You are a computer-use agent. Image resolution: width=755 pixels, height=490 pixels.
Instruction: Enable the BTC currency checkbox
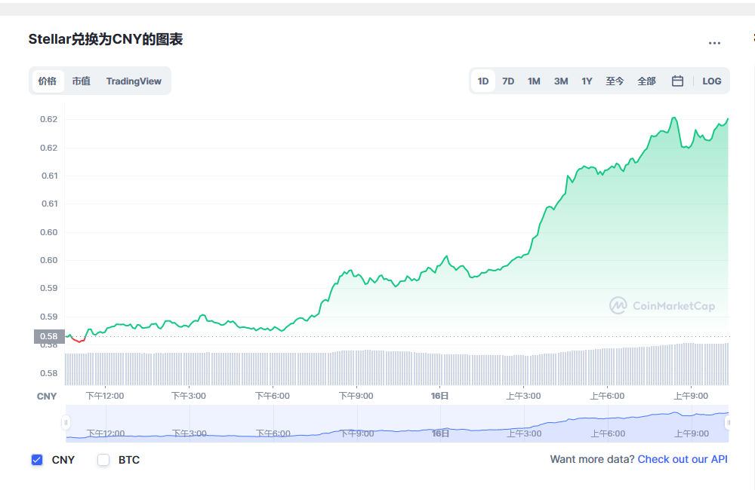[103, 460]
